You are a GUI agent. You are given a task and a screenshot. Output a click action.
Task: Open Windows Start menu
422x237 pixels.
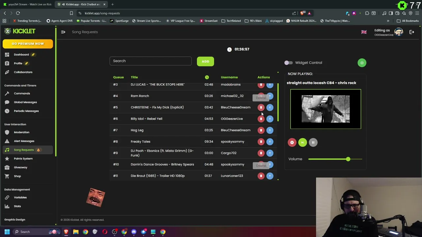[7, 232]
